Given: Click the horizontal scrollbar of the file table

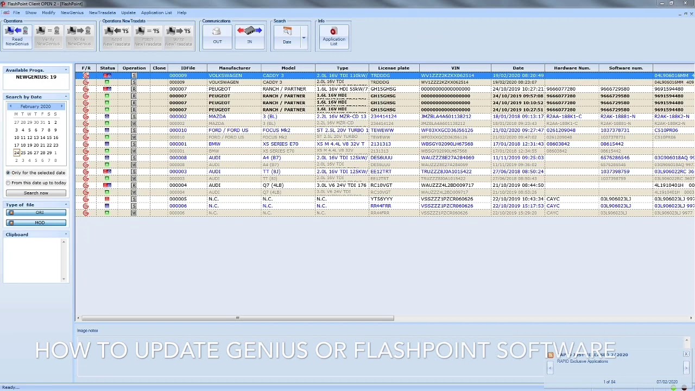Looking at the screenshot, I should coord(237,318).
